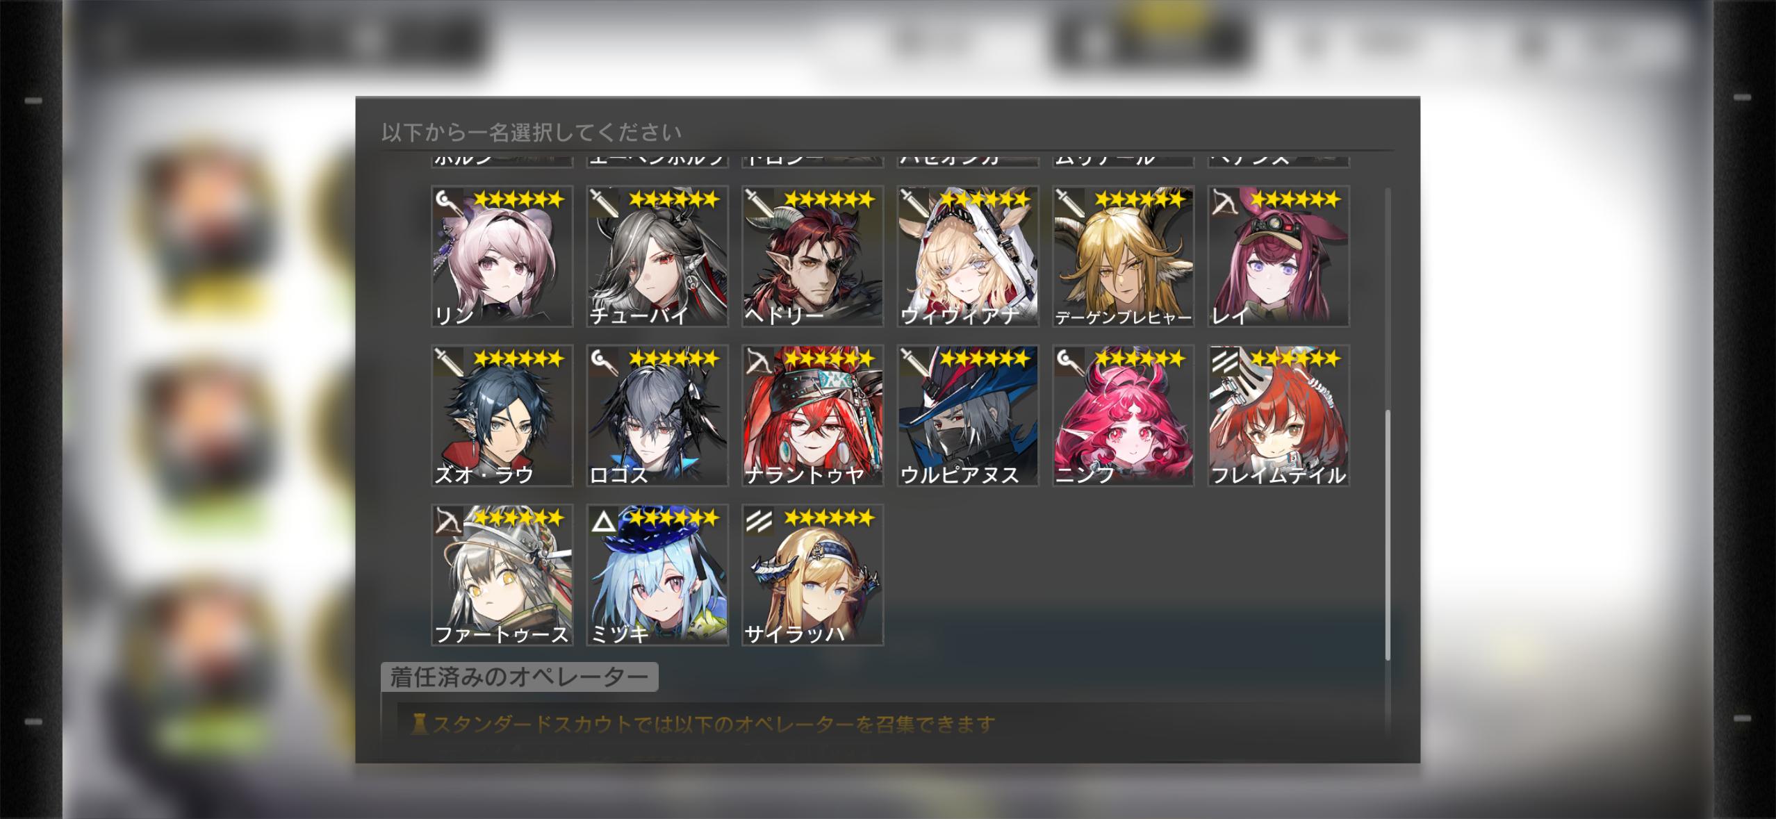This screenshot has height=819, width=1776.
Task: Select operator フレイムテイル
Action: coord(1278,415)
